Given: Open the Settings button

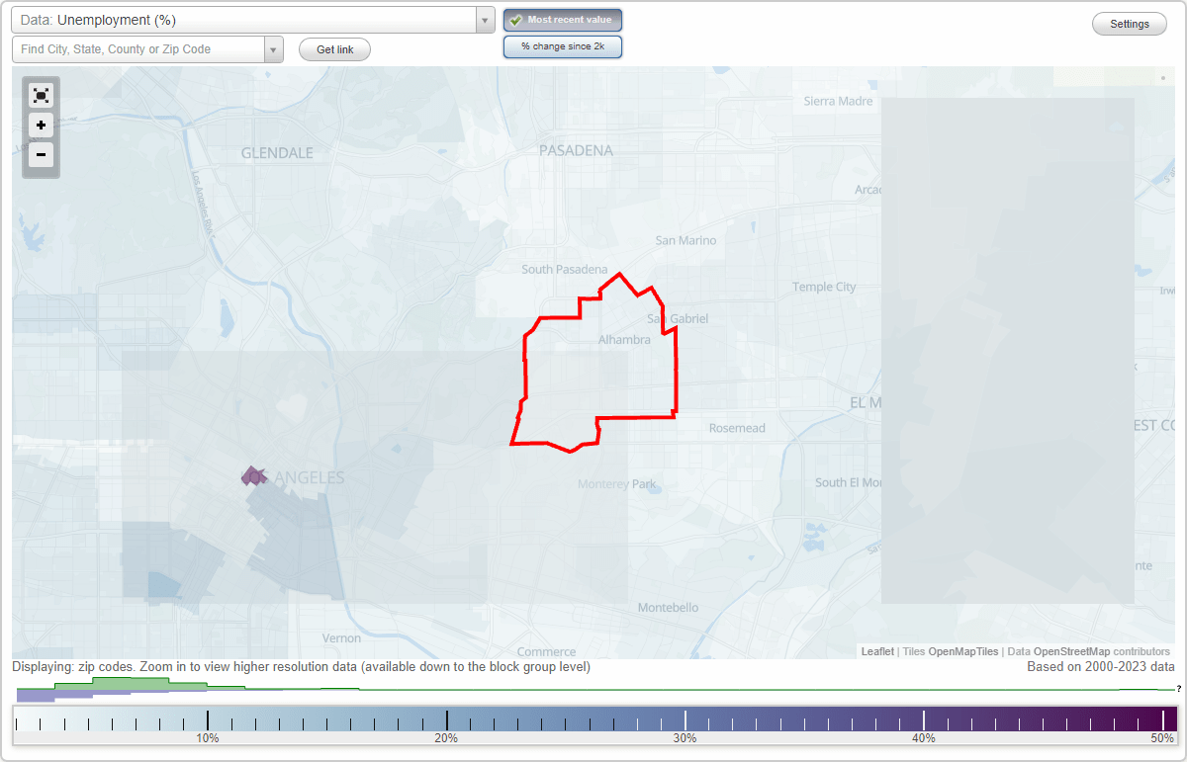Looking at the screenshot, I should pos(1129,24).
